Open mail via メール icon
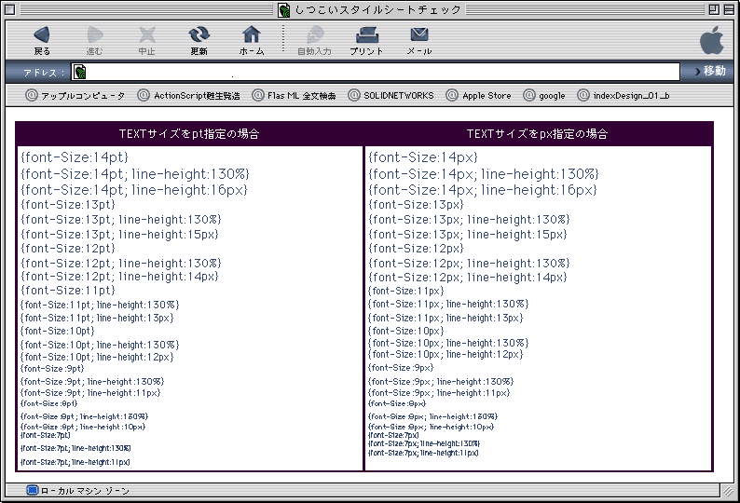This screenshot has width=740, height=503. coord(419,34)
